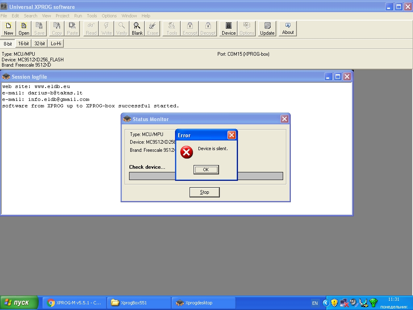
Task: Click Stop in Status Monitor
Action: pos(204,192)
